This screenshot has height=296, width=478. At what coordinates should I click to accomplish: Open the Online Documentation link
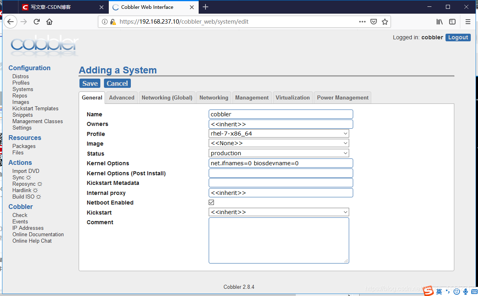tap(38, 235)
